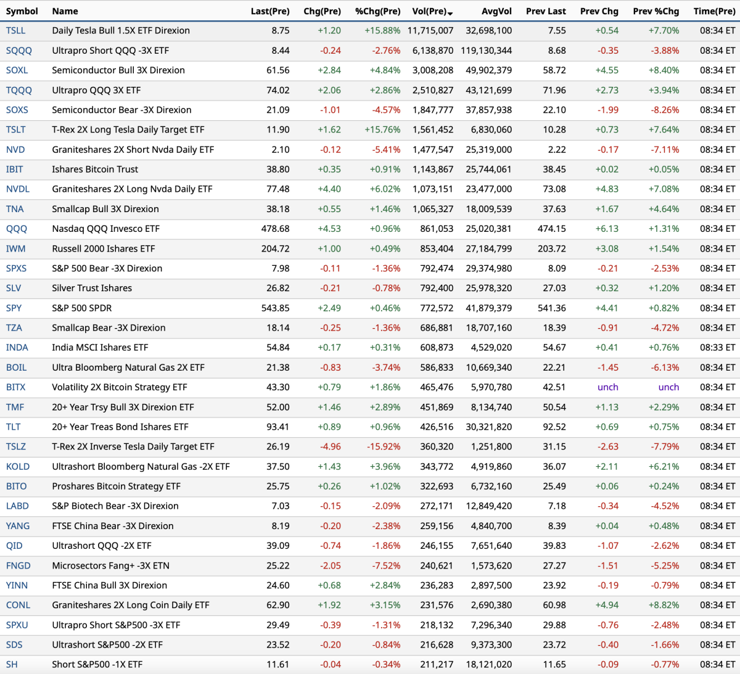Image resolution: width=740 pixels, height=674 pixels.
Task: Click the TSLZ ticker link
Action: click(x=15, y=446)
